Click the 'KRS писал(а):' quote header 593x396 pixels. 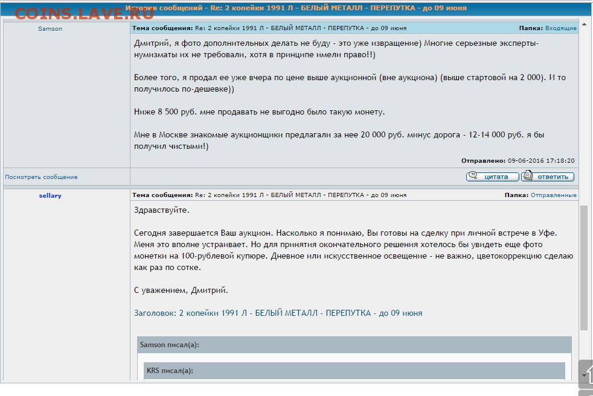coord(354,371)
